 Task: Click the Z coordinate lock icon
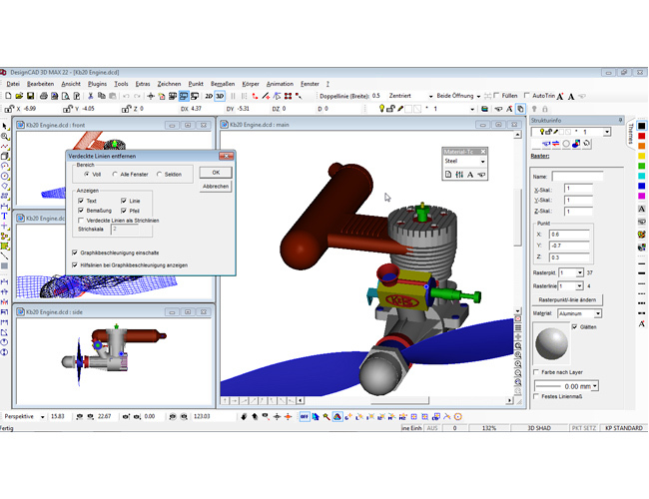(x=126, y=109)
